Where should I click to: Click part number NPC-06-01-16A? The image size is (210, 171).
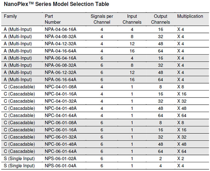point(60,130)
